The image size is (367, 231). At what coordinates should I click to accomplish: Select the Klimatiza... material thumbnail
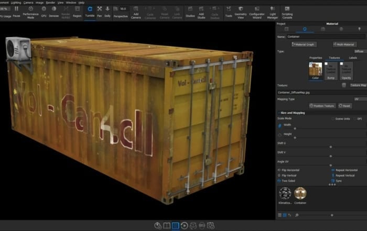[x=285, y=193]
